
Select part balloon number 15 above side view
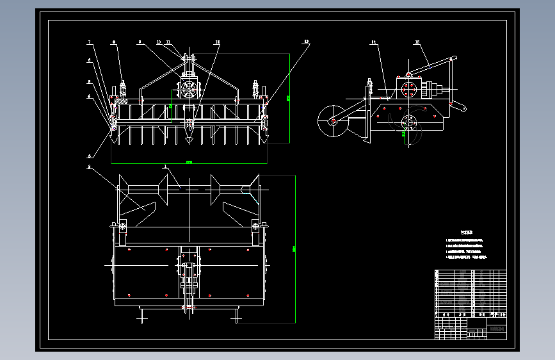pos(417,42)
